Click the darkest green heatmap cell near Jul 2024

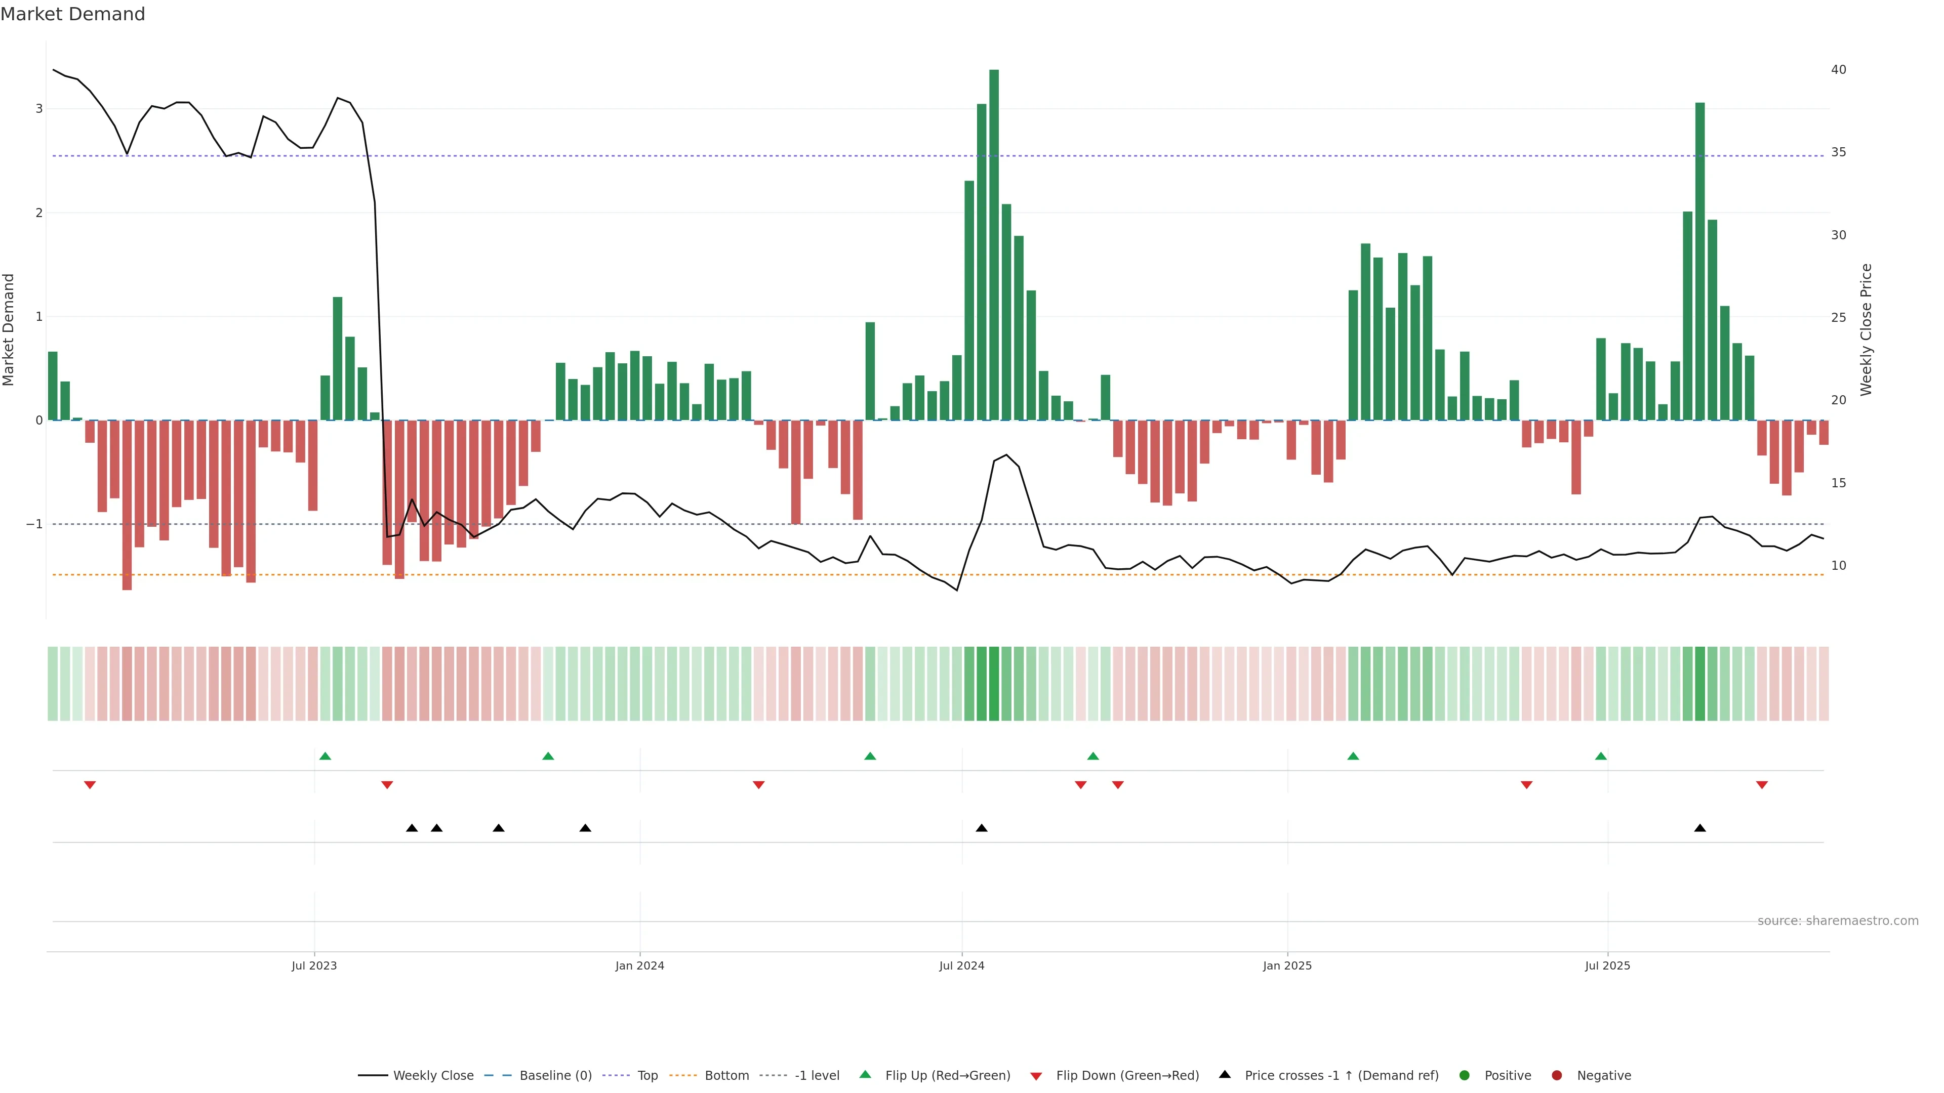994,684
